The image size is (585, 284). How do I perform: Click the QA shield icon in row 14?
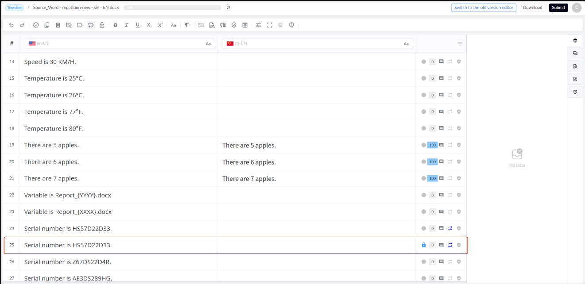click(459, 61)
